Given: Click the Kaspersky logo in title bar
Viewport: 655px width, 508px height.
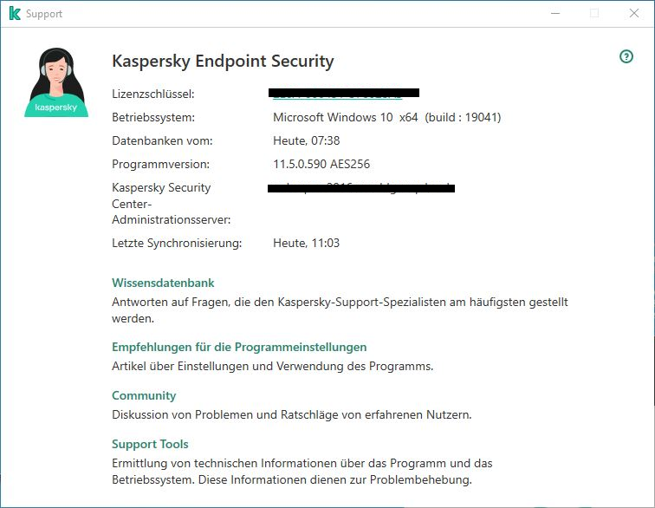Looking at the screenshot, I should 13,14.
